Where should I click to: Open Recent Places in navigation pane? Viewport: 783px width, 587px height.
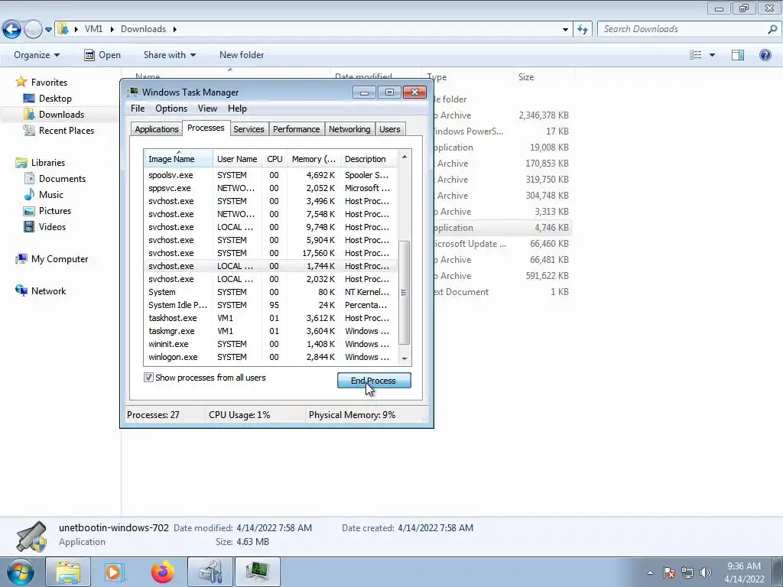[x=67, y=130]
